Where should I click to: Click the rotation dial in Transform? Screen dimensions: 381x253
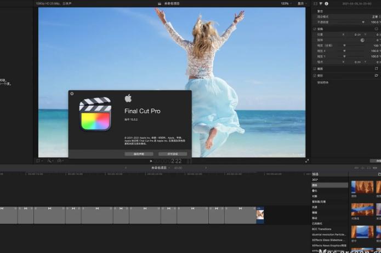coord(362,41)
